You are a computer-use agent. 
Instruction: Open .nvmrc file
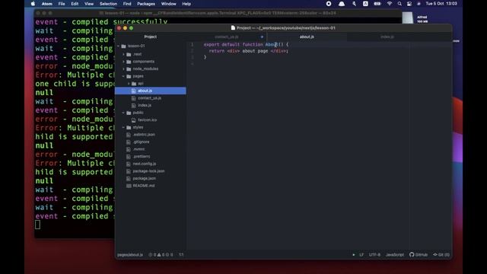click(138, 149)
